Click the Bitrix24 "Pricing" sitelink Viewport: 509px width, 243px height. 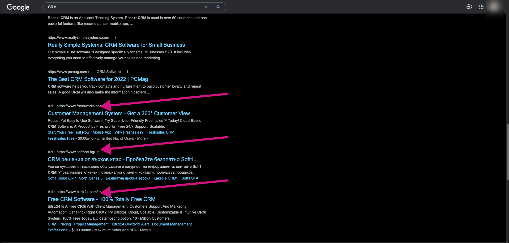[x=65, y=224]
